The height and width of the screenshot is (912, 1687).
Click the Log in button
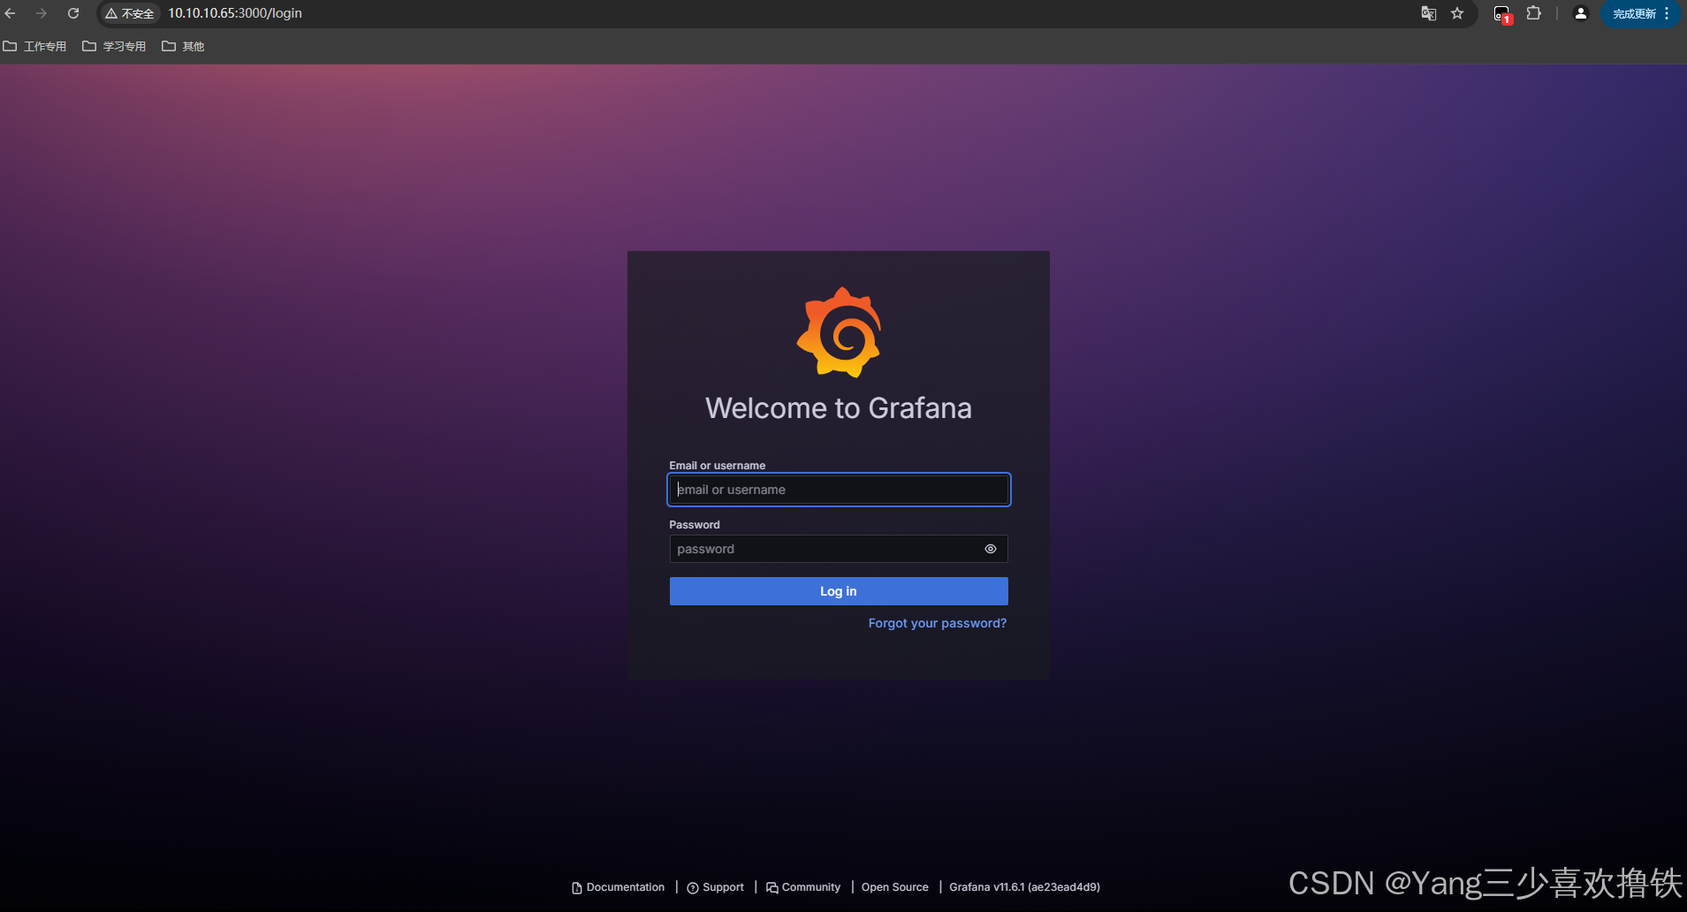coord(839,591)
